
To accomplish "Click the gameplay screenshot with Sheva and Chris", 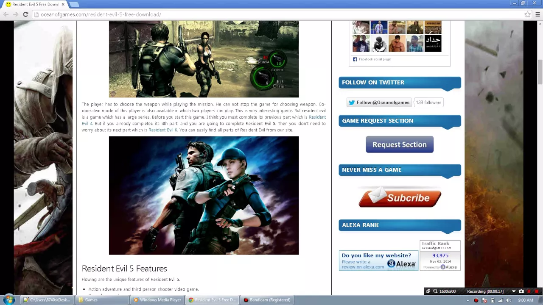I will pyautogui.click(x=204, y=59).
